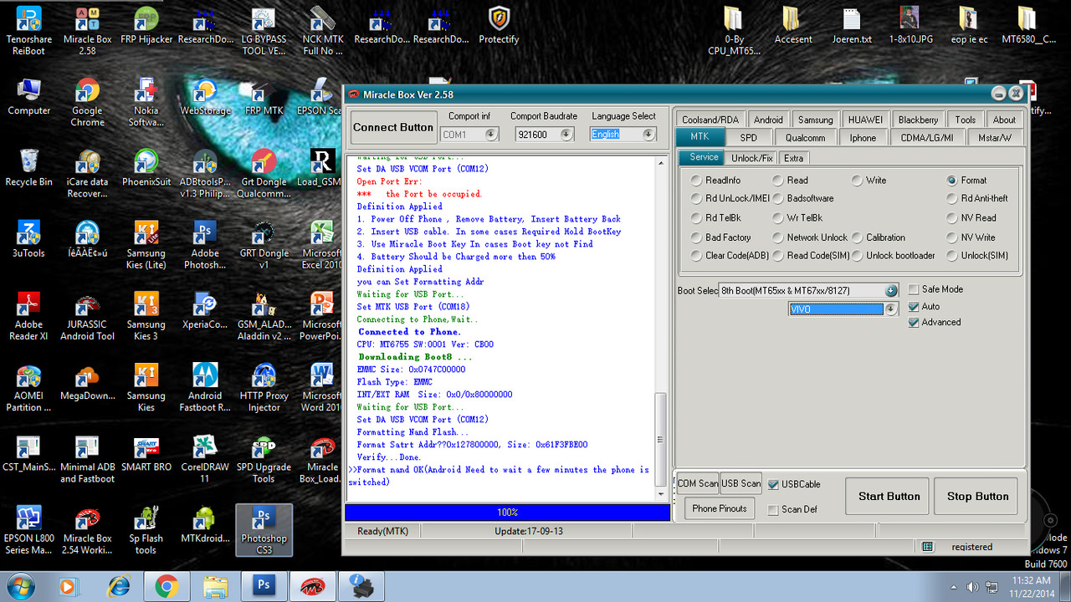The height and width of the screenshot is (602, 1071).
Task: Open the Android Fastboot desktop icon
Action: coord(205,387)
